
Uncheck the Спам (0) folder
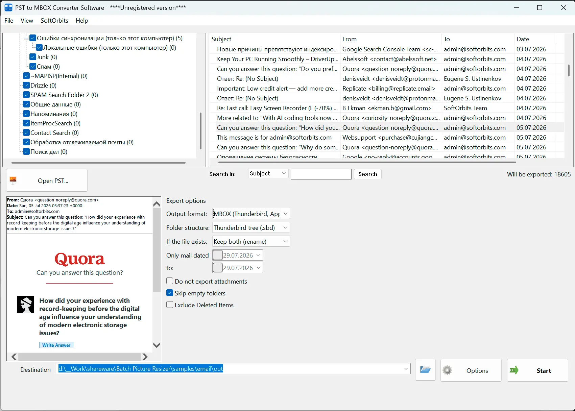pos(33,67)
